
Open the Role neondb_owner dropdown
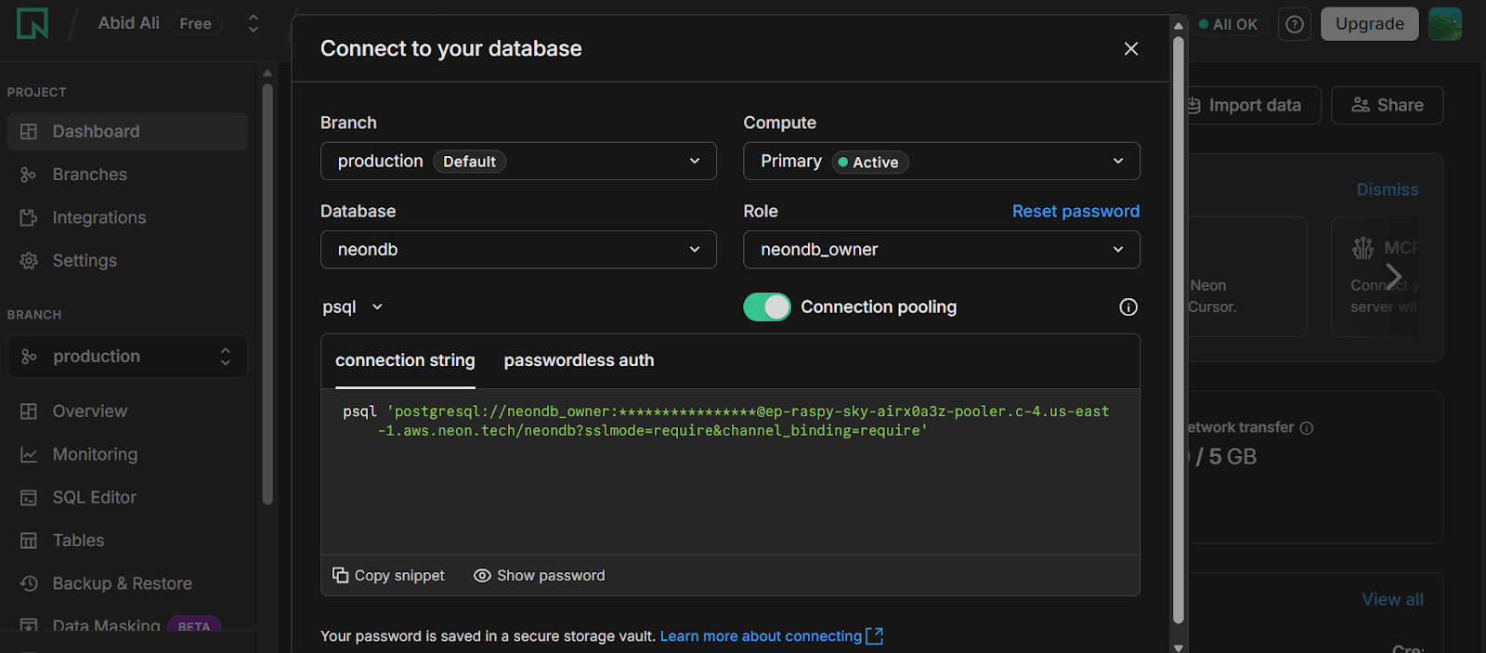click(x=941, y=250)
